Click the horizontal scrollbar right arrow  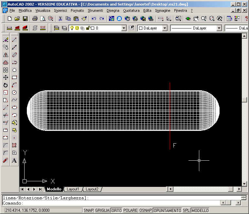[x=239, y=189]
